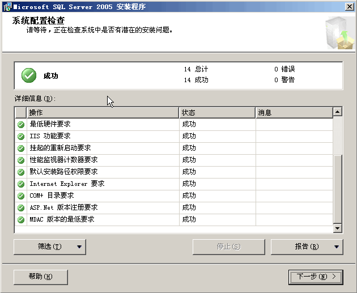Viewport: 357px width, 293px height.
Task: Click the 详细信息(D) label
Action: [35, 99]
